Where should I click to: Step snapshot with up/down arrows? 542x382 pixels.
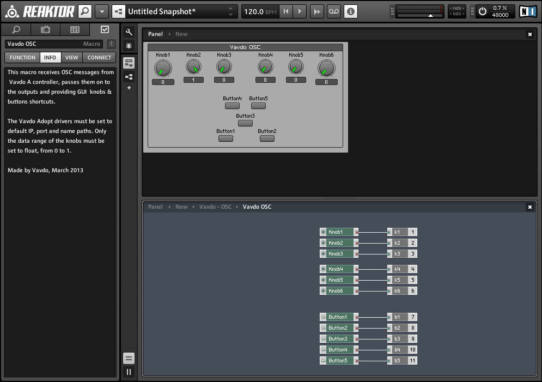(x=230, y=11)
